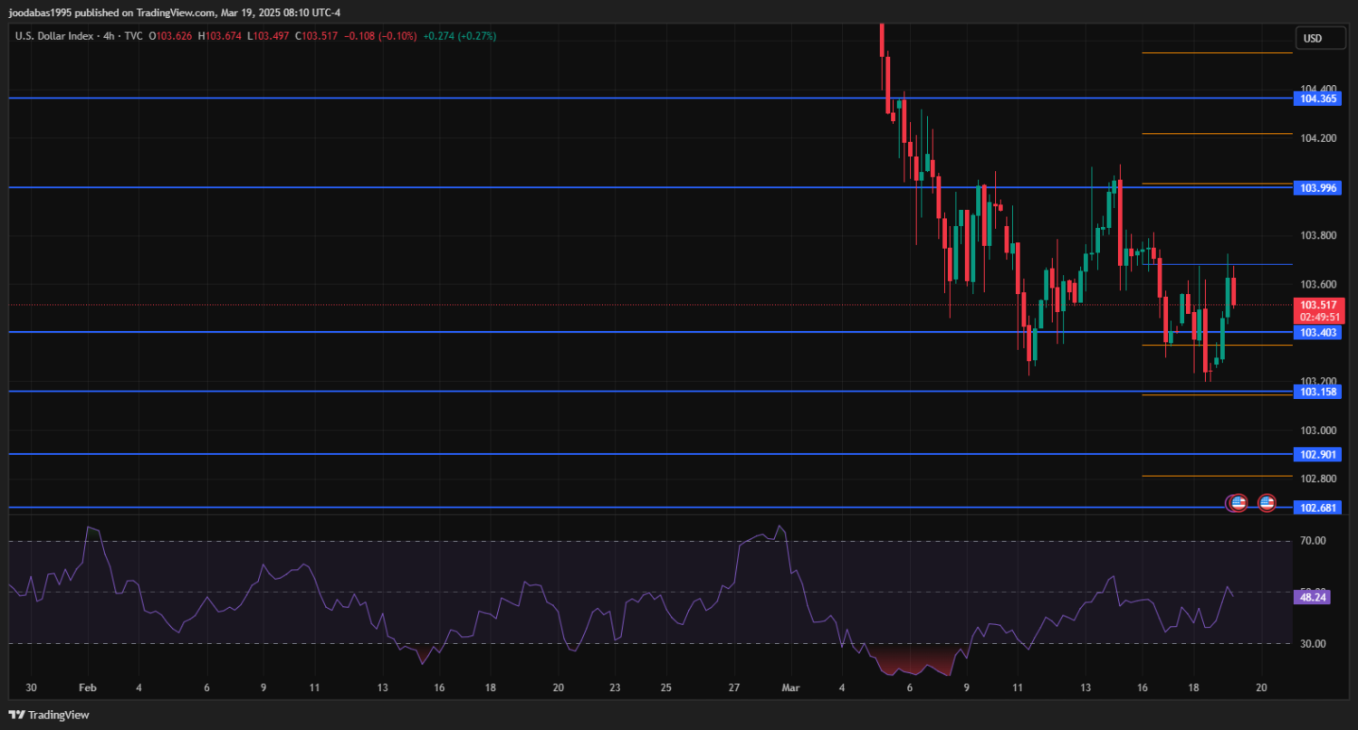Select the 103.403 blue price label
The height and width of the screenshot is (730, 1358).
(1318, 333)
